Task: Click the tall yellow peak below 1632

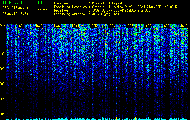Action: tap(39, 116)
